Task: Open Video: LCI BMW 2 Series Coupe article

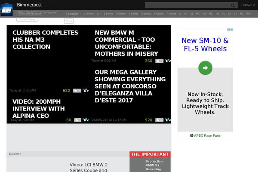Action: pos(89,167)
